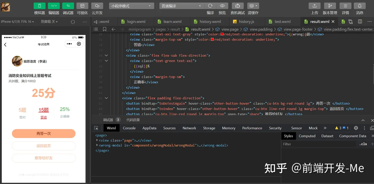Open editor more actions ellipsis

click(x=370, y=22)
